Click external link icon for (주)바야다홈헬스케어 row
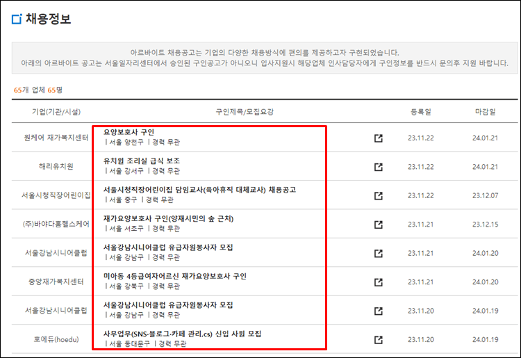The image size is (521, 358). click(378, 225)
